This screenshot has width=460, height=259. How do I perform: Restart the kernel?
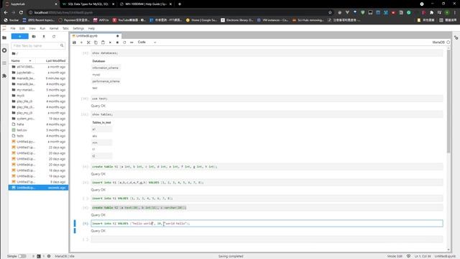pos(124,42)
